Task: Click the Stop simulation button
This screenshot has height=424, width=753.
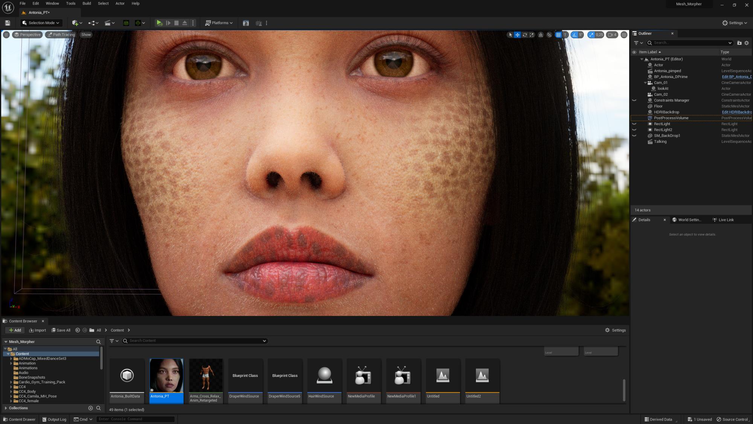Action: [176, 23]
